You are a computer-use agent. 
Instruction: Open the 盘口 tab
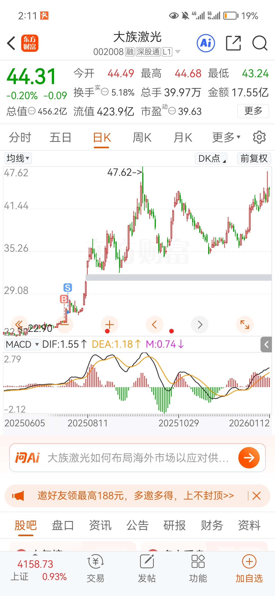point(63,525)
